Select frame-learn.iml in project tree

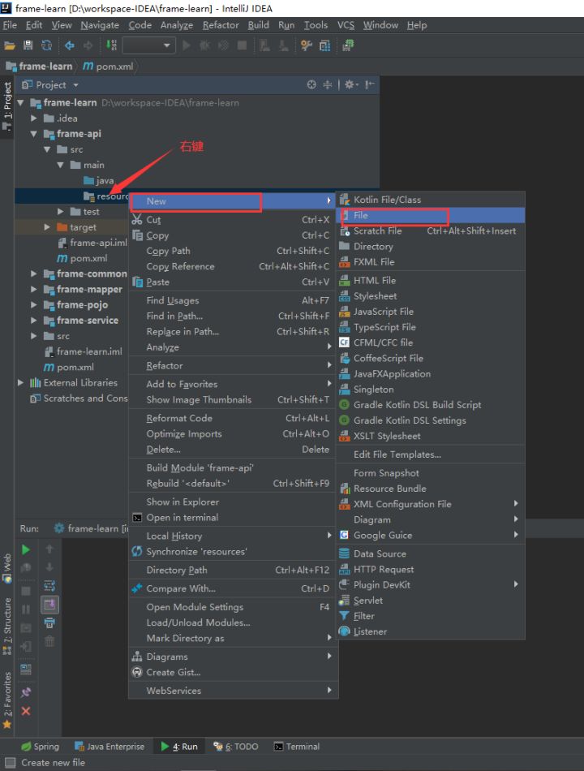pyautogui.click(x=84, y=351)
